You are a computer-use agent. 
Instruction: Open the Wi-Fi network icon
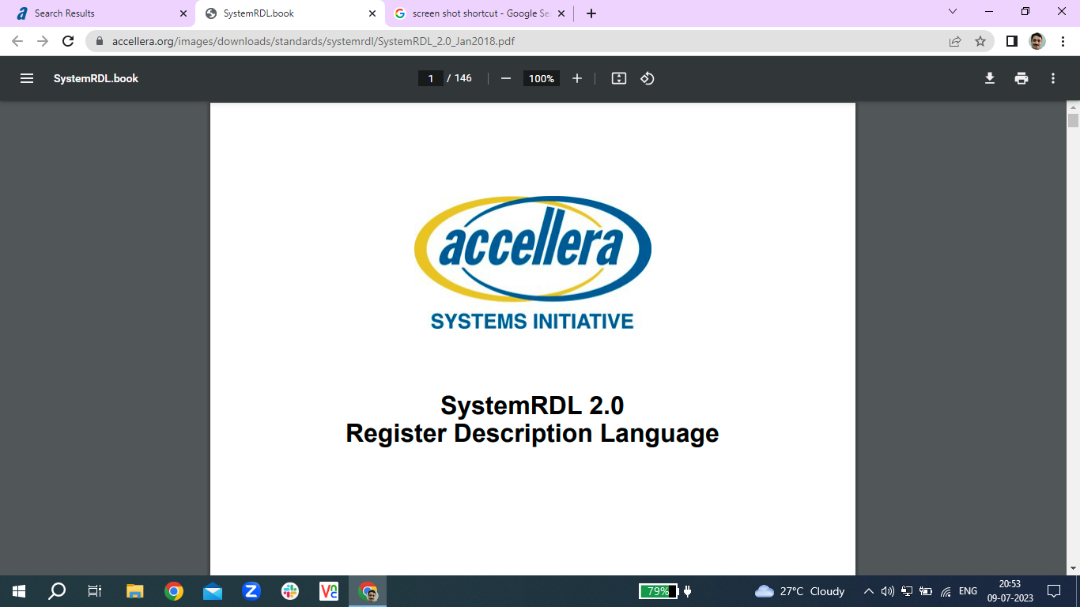(946, 591)
